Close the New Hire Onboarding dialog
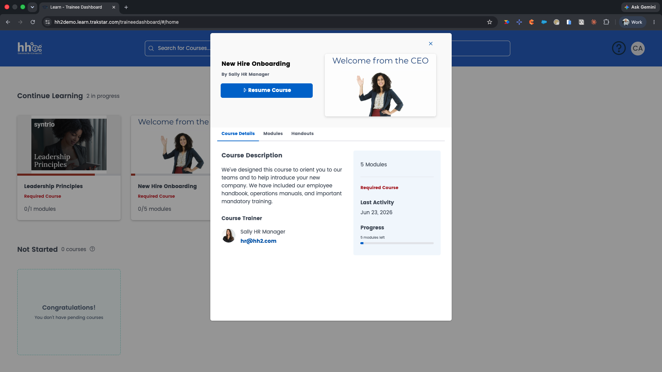The height and width of the screenshot is (372, 662). [431, 44]
